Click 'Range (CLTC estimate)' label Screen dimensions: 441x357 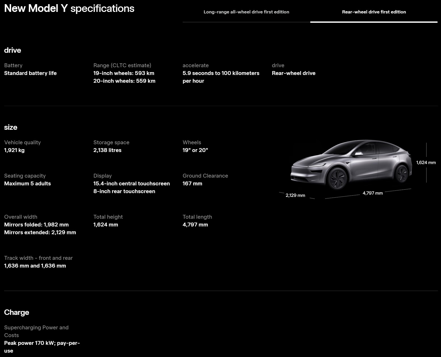[122, 65]
